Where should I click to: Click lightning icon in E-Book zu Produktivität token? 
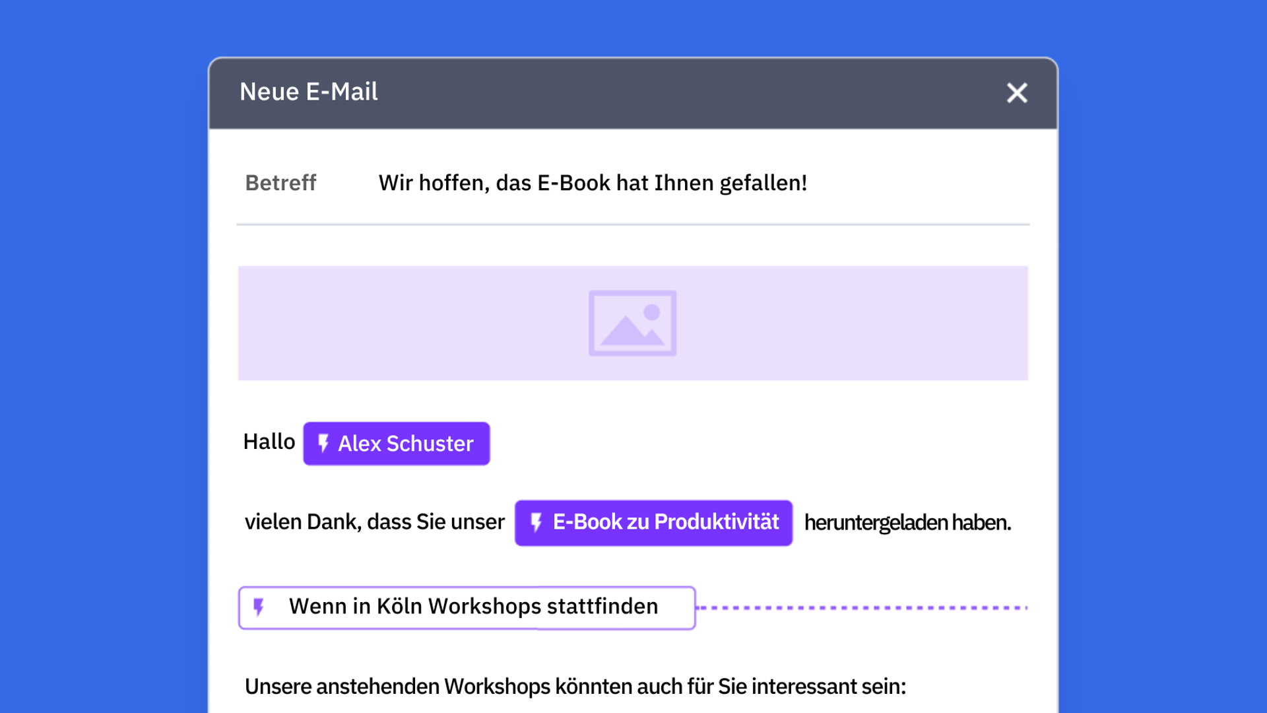coord(536,522)
